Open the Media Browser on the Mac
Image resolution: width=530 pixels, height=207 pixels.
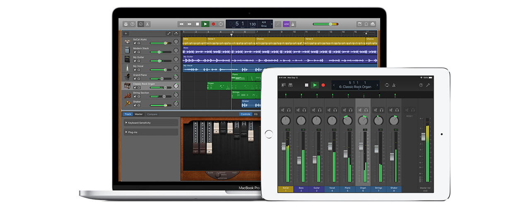click(373, 24)
